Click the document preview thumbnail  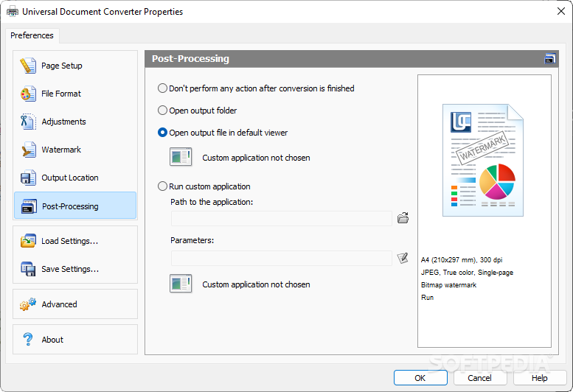[483, 160]
